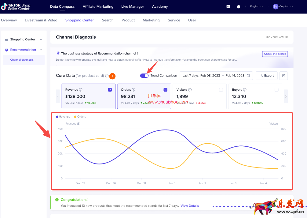Select the Revenue $138,000 card
This screenshot has height=218, width=307.
(x=89, y=96)
